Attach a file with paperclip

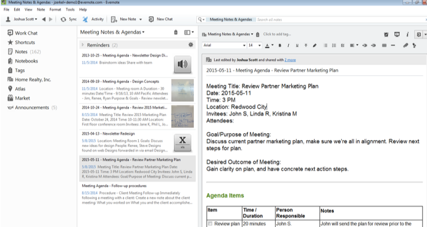point(405,46)
